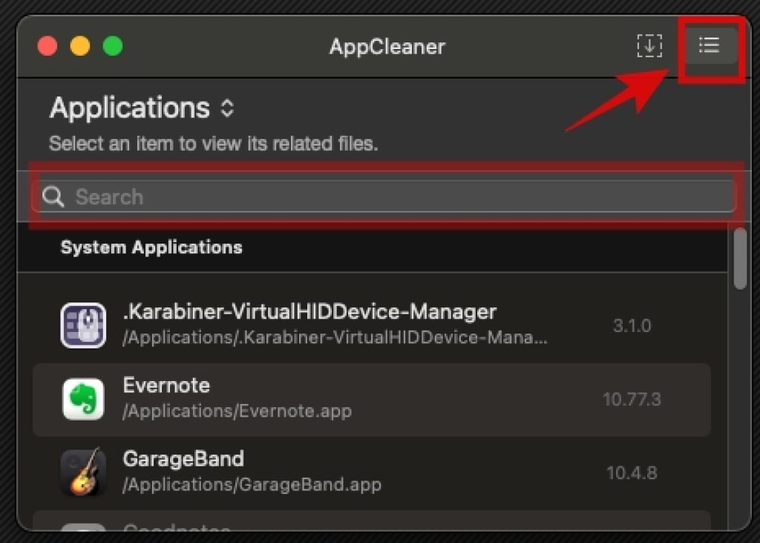This screenshot has height=543, width=760.
Task: Click the red close window button
Action: pyautogui.click(x=47, y=46)
